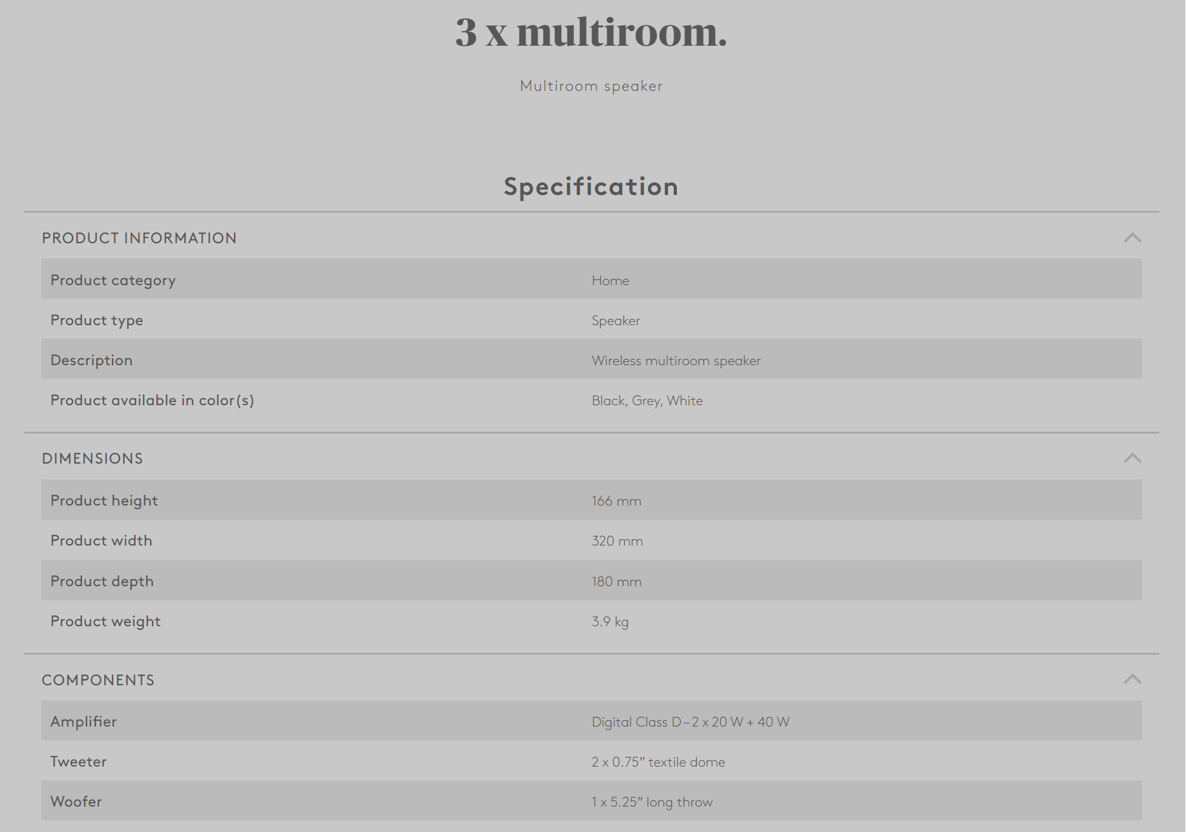Click the Product width 320 mm value
The image size is (1186, 832).
point(617,541)
